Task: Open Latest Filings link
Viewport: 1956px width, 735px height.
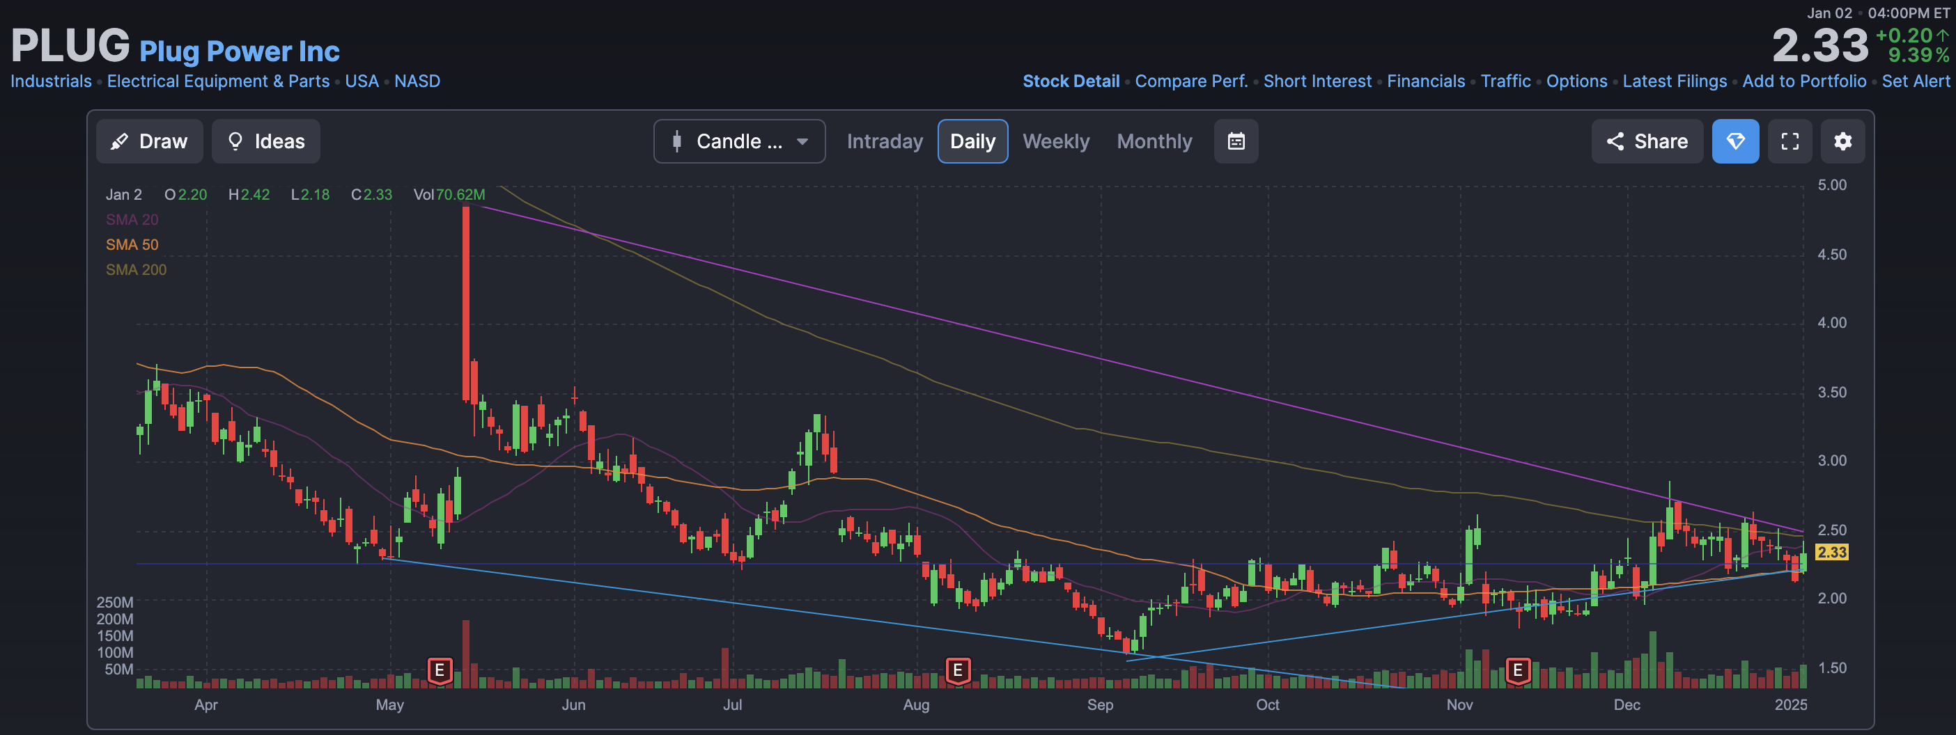Action: (x=1675, y=81)
